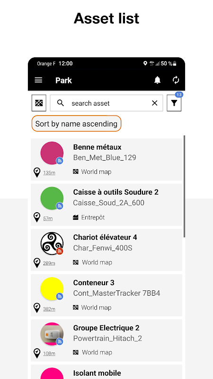This screenshot has height=379, width=213.
Task: Clear the search field with X icon
Action: (155, 103)
